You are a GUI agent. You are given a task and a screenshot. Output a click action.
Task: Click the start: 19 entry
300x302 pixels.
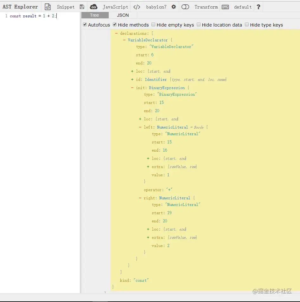pos(162,213)
